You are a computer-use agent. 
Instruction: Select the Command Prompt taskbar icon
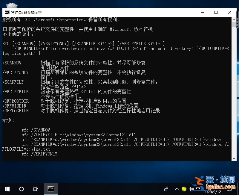tap(51, 189)
